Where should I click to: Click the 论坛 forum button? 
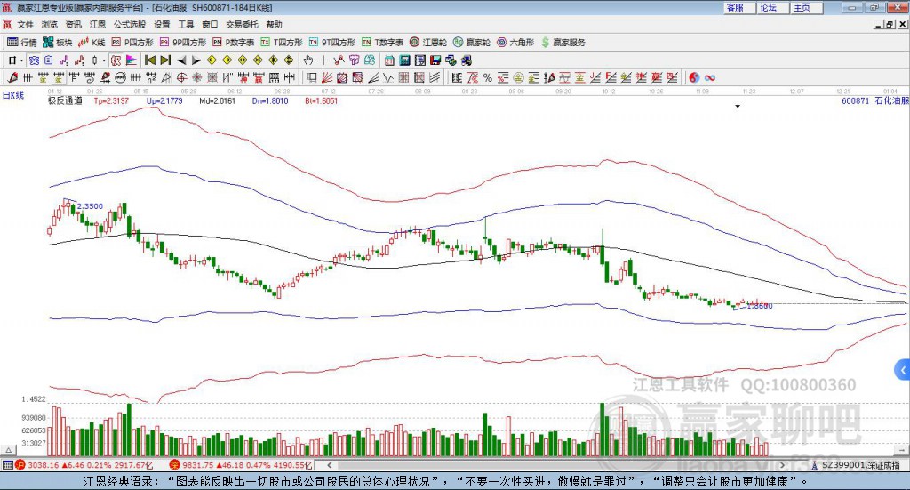pyautogui.click(x=773, y=7)
